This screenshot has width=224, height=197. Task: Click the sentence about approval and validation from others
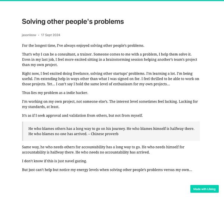click(83, 116)
